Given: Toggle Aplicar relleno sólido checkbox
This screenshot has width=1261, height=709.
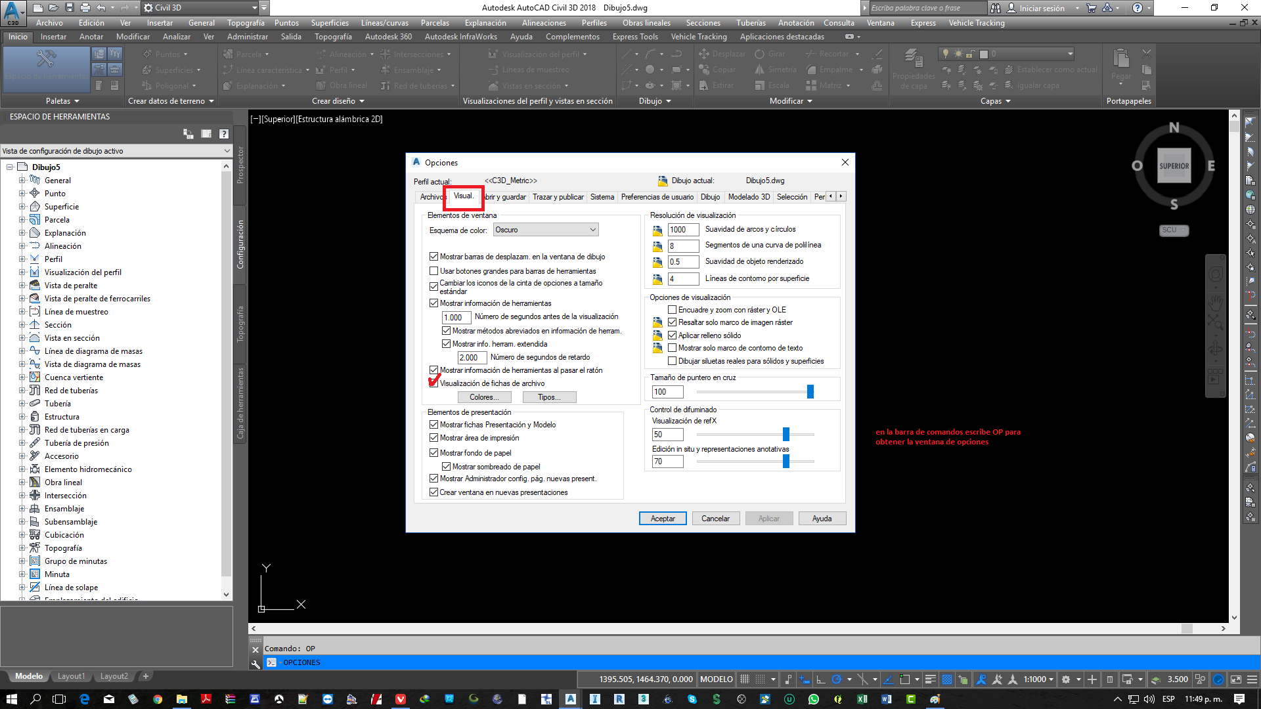Looking at the screenshot, I should pyautogui.click(x=672, y=335).
